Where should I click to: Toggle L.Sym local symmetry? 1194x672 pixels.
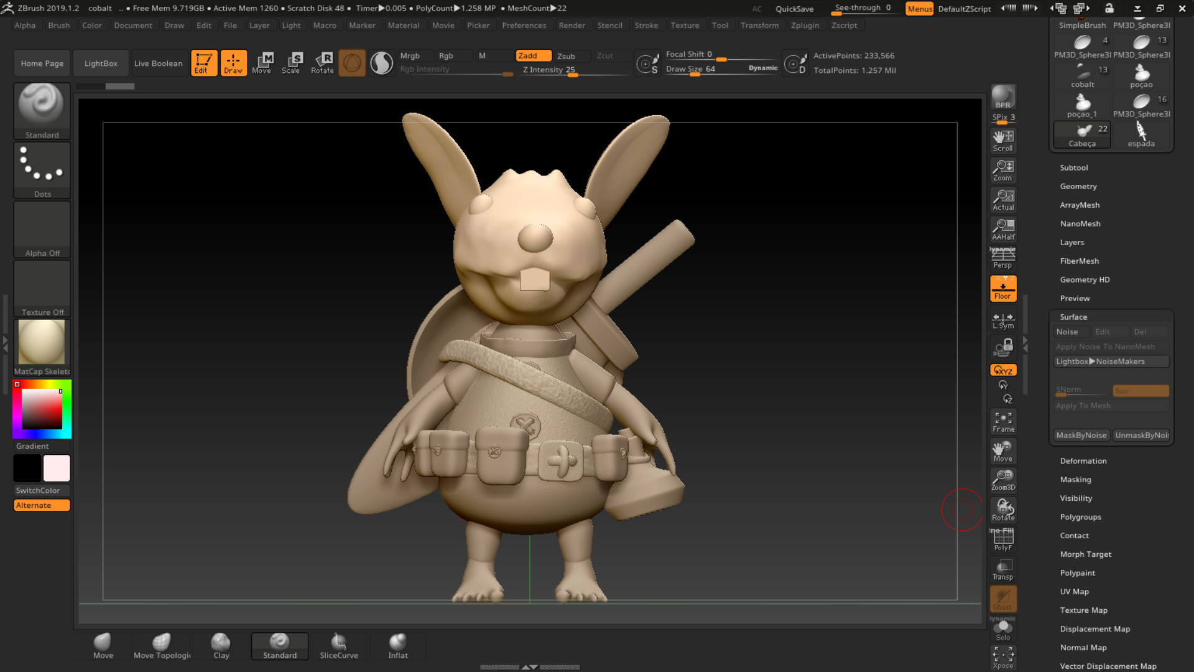click(x=1003, y=320)
